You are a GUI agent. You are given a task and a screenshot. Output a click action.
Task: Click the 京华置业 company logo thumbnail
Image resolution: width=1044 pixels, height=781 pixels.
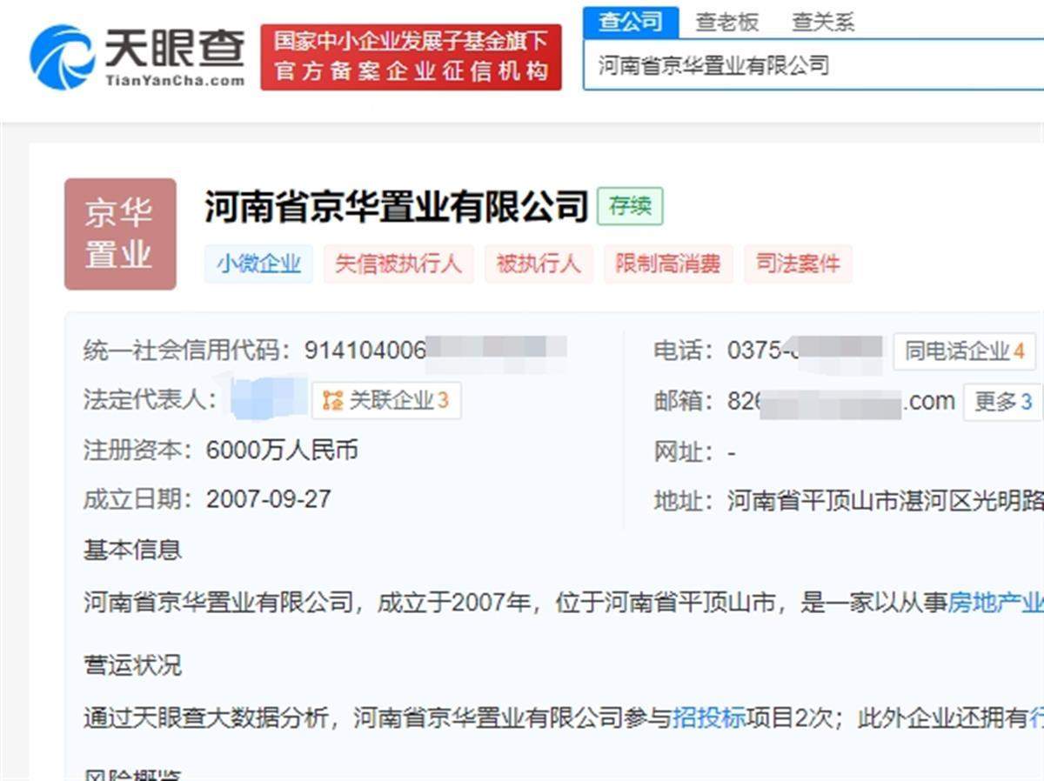(x=120, y=233)
